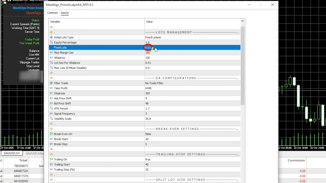Click the decimal icon beside Equity Percentage

pyautogui.click(x=51, y=43)
